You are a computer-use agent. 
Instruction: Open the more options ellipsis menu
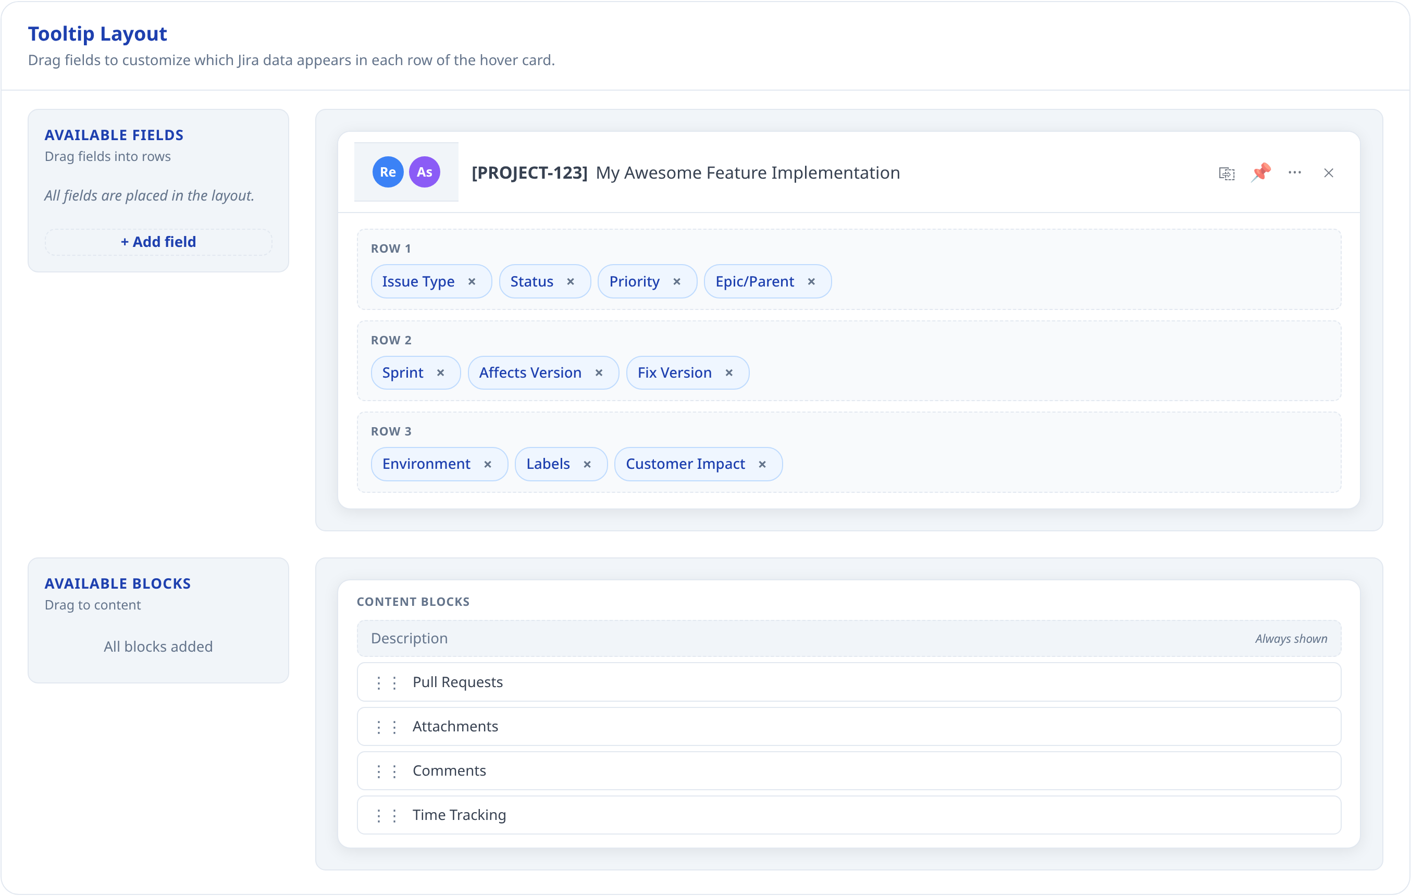1295,172
